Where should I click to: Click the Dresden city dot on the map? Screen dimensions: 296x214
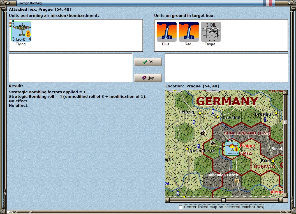pyautogui.click(x=218, y=117)
